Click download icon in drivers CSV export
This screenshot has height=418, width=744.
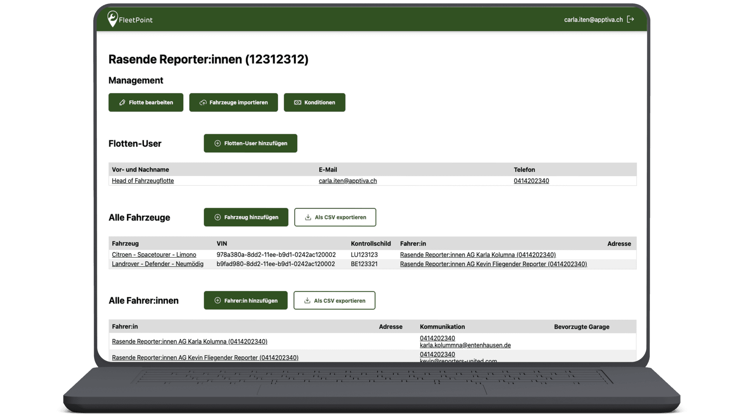coord(307,300)
